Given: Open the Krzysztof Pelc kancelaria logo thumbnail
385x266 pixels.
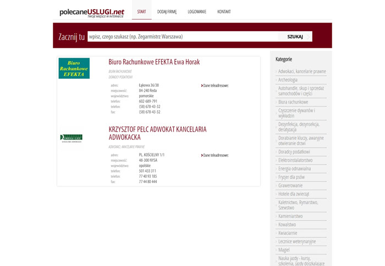Looking at the screenshot, I should click(x=71, y=138).
